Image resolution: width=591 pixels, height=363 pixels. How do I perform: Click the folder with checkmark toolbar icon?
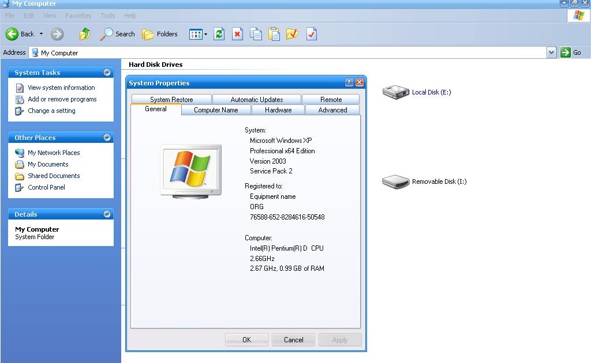coord(293,34)
